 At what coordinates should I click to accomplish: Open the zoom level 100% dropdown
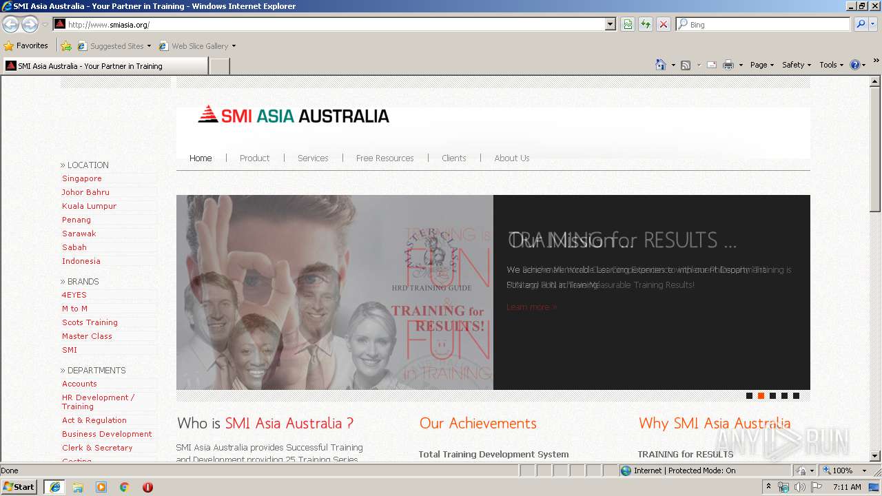(x=864, y=471)
